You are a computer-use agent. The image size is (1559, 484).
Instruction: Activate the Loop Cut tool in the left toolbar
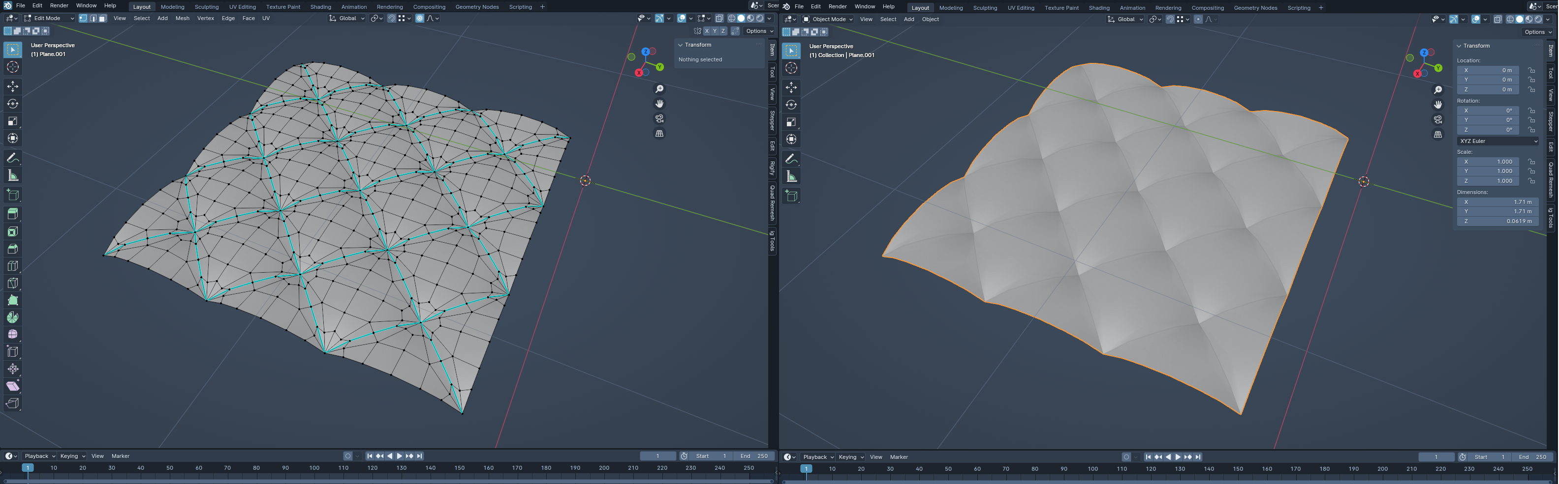click(x=13, y=266)
